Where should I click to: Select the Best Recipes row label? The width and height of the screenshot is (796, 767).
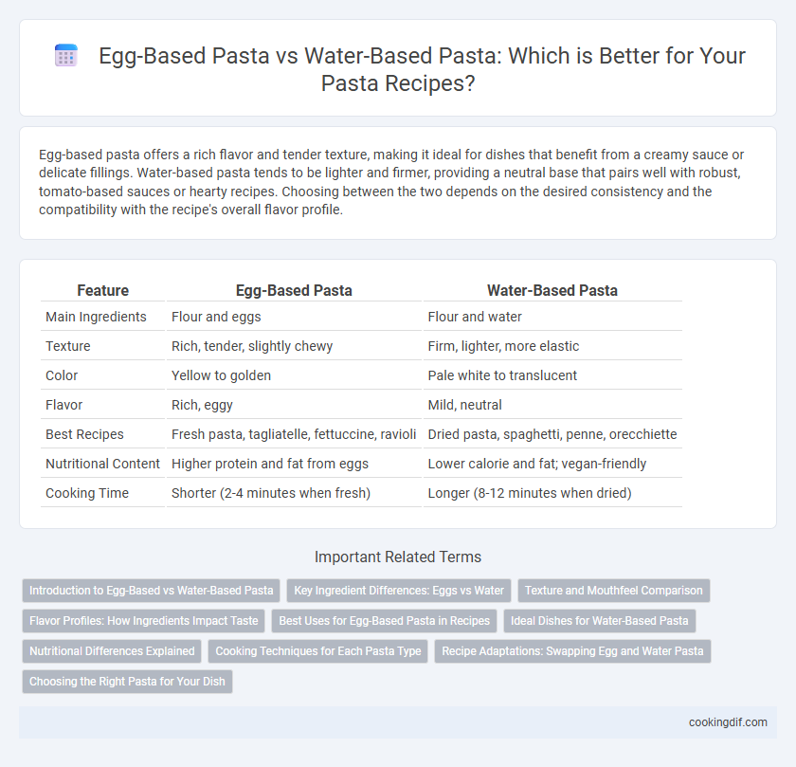84,434
